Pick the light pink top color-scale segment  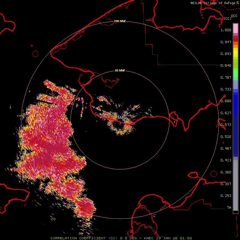(235, 28)
